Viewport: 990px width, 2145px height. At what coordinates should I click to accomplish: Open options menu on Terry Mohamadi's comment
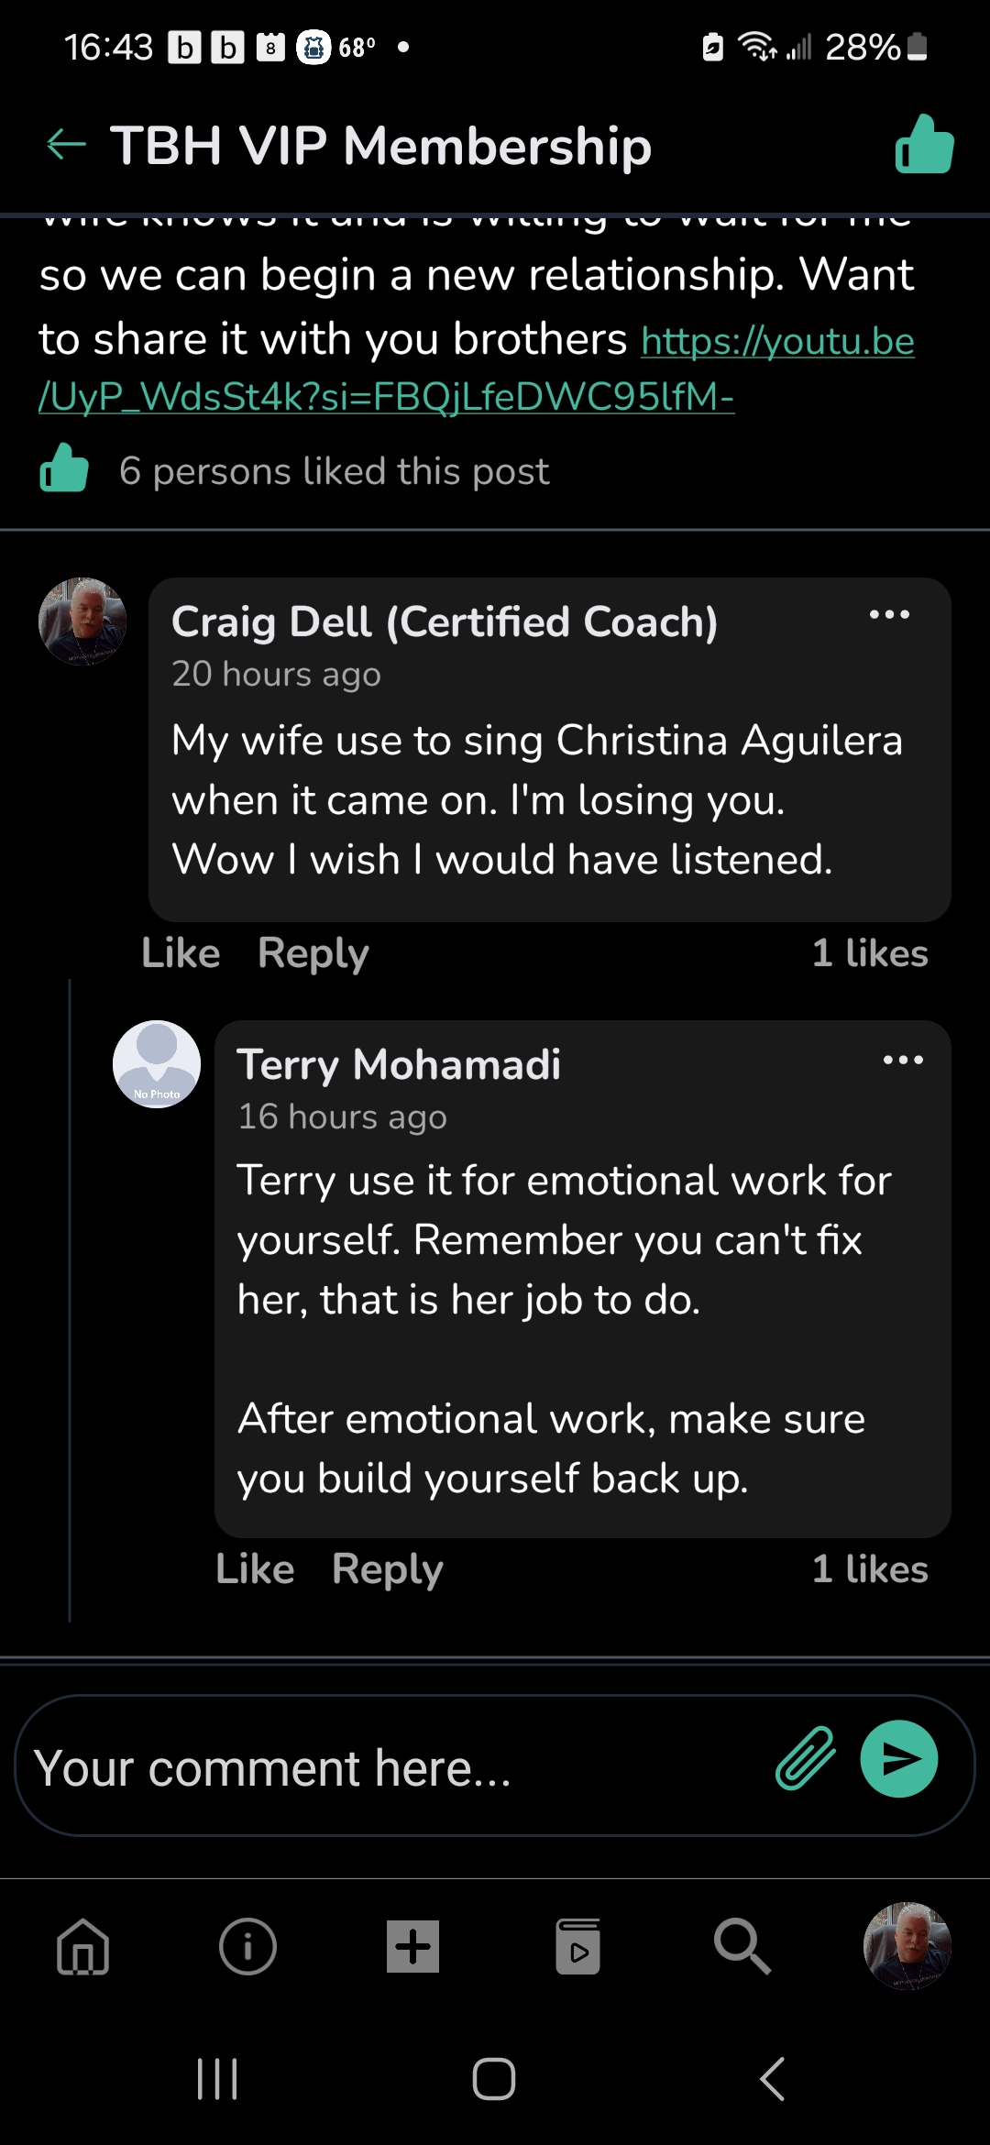[x=903, y=1061]
